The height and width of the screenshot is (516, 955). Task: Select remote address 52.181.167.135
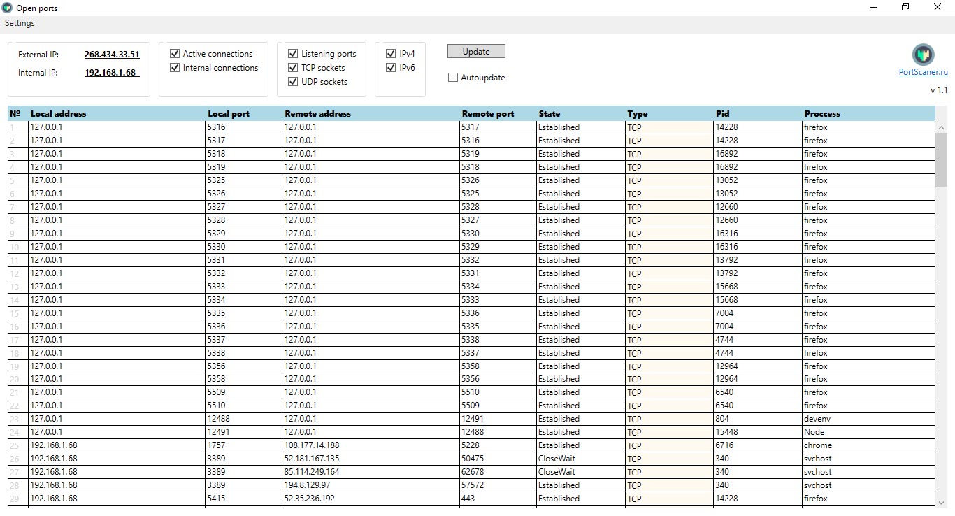371,459
